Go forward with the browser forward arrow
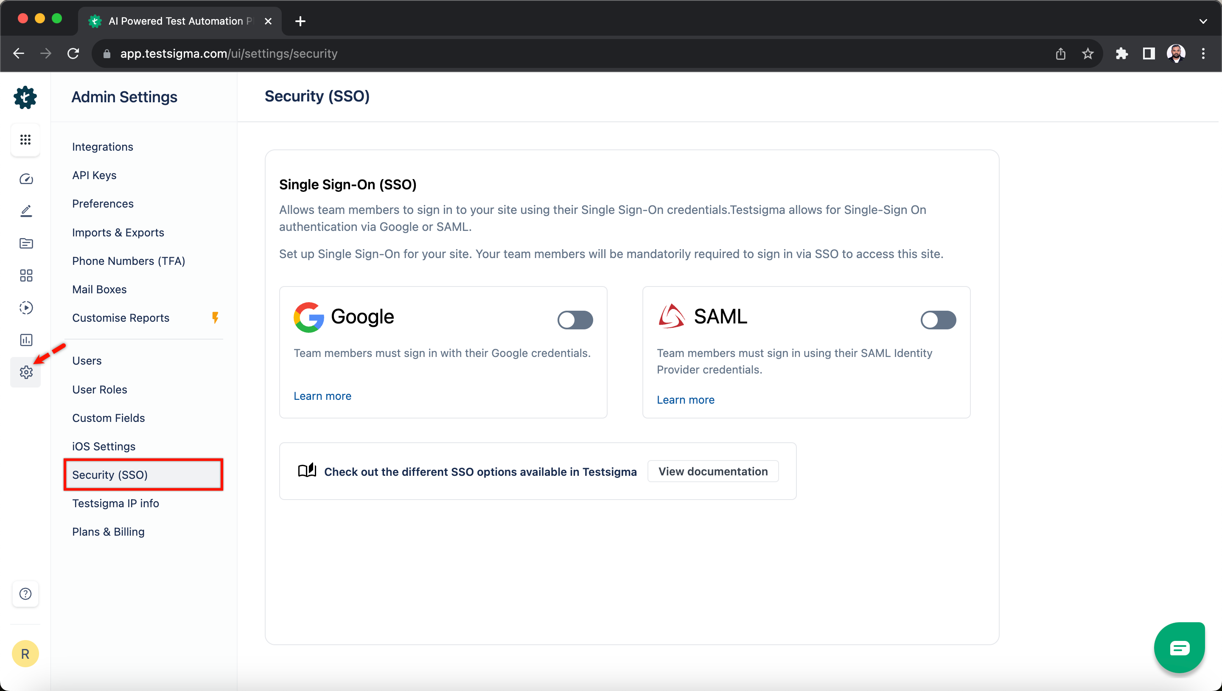This screenshot has width=1222, height=691. tap(46, 53)
